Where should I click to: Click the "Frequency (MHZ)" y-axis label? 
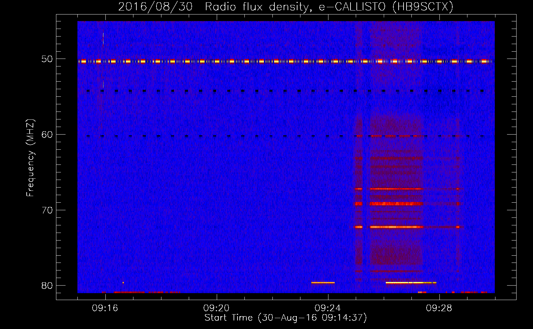(x=30, y=158)
